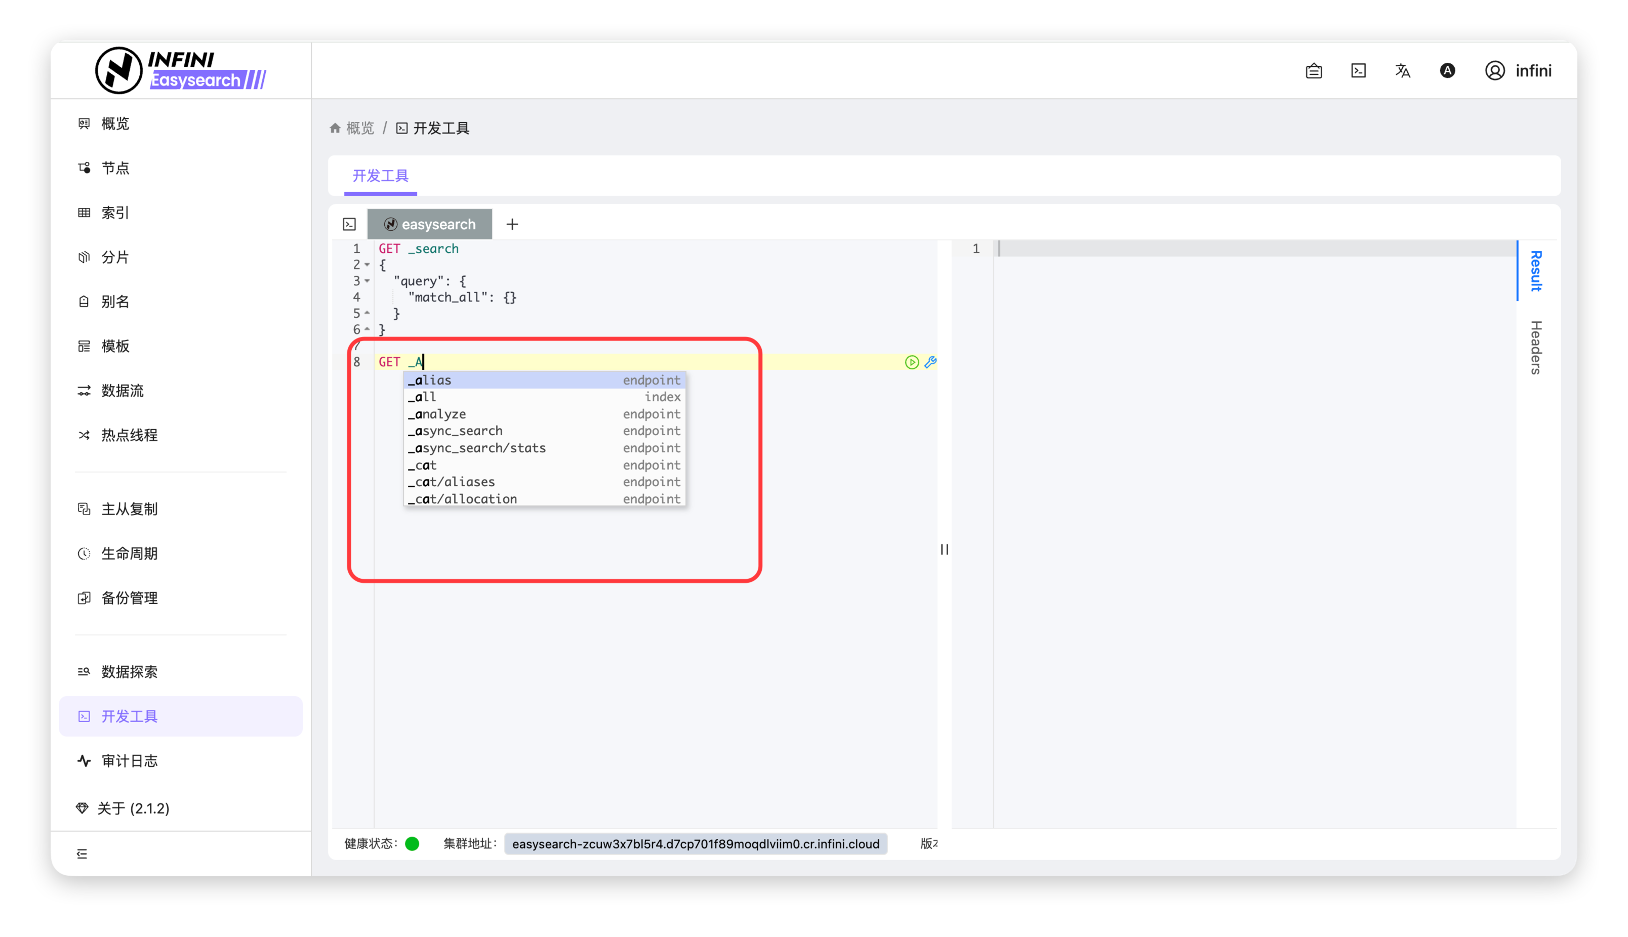Image resolution: width=1628 pixels, height=937 pixels.
Task: Open the infini user account menu
Action: (x=1519, y=71)
